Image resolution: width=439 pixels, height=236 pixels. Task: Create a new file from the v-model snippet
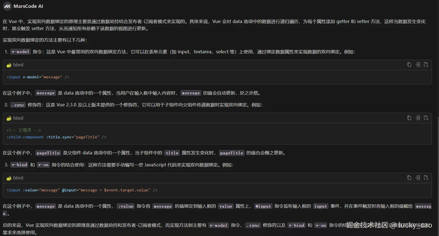tap(426, 65)
